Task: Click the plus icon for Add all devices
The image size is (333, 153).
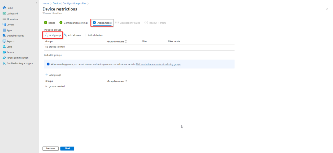Action: 85,35
